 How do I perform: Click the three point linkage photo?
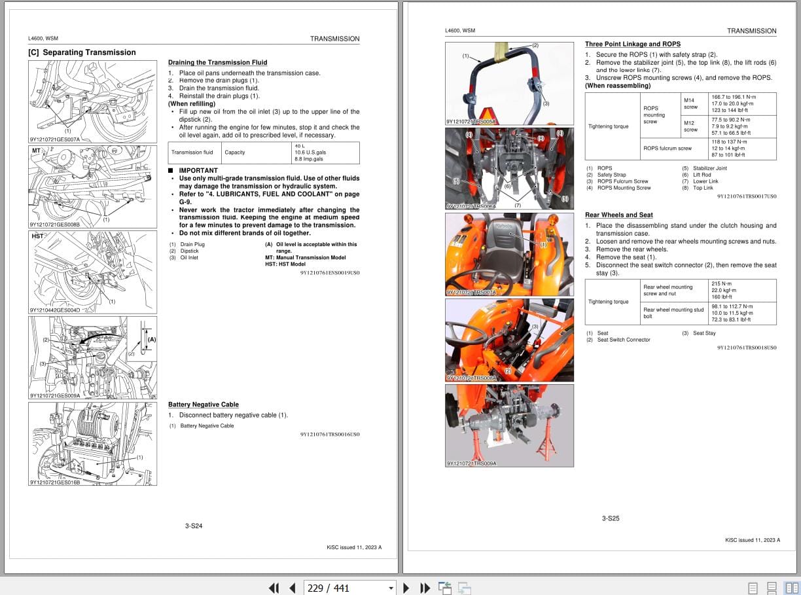pyautogui.click(x=509, y=168)
